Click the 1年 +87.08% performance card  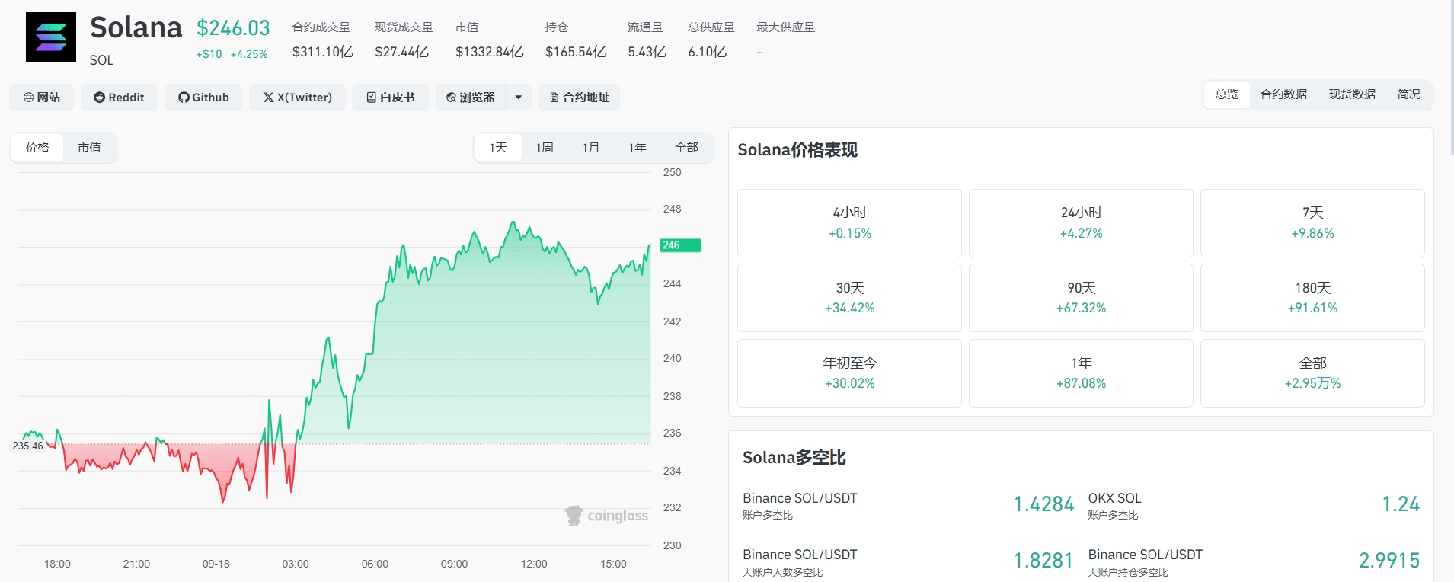(x=1081, y=373)
